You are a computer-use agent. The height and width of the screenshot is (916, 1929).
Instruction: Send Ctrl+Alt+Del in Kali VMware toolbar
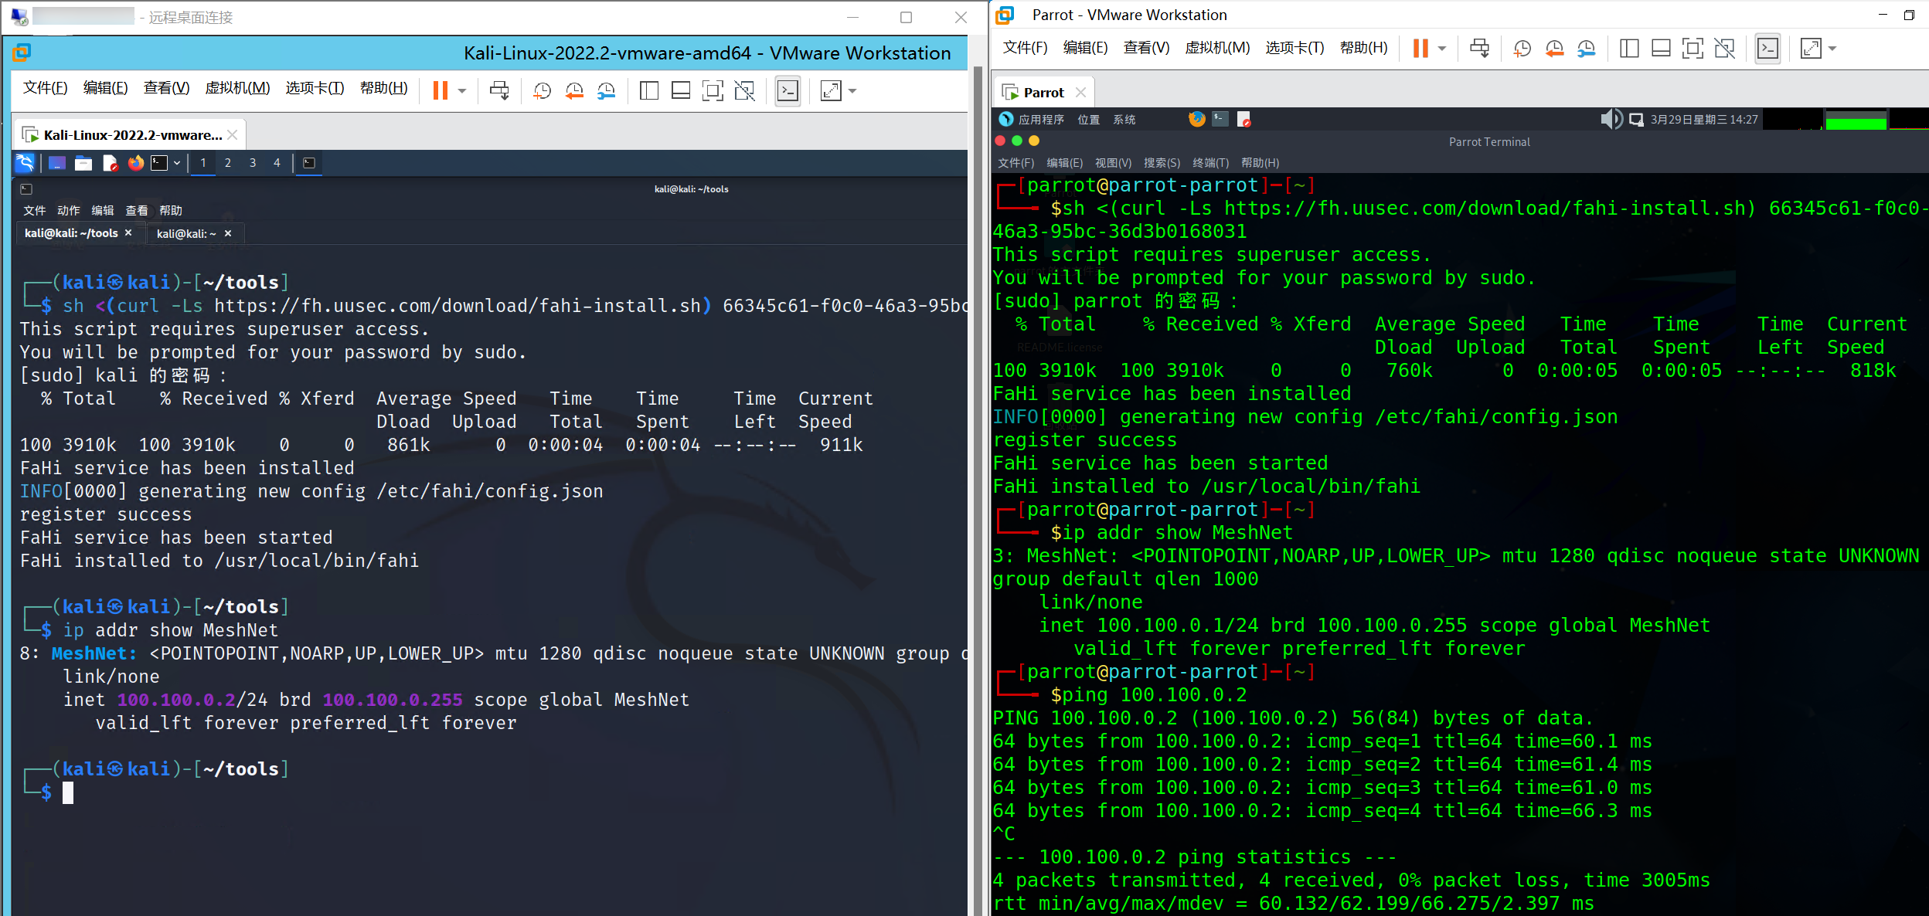[x=499, y=91]
